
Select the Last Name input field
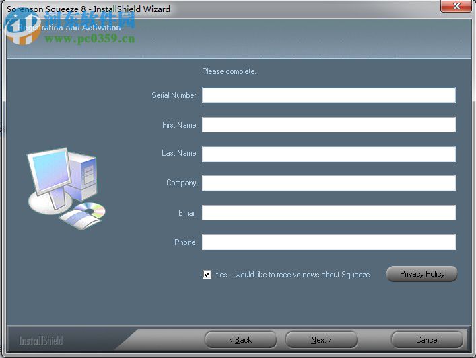click(x=329, y=154)
